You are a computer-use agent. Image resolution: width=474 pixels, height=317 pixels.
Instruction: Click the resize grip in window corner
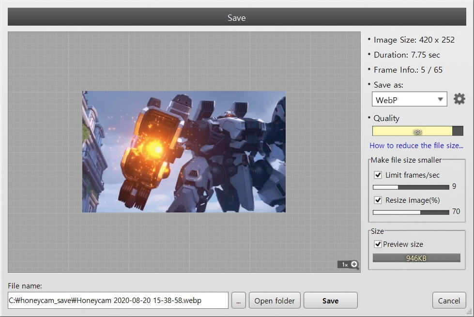coord(470,312)
